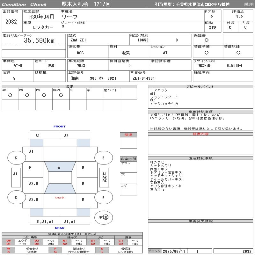Click the fuel type '電気'
255x255 pixels.
click(126, 53)
